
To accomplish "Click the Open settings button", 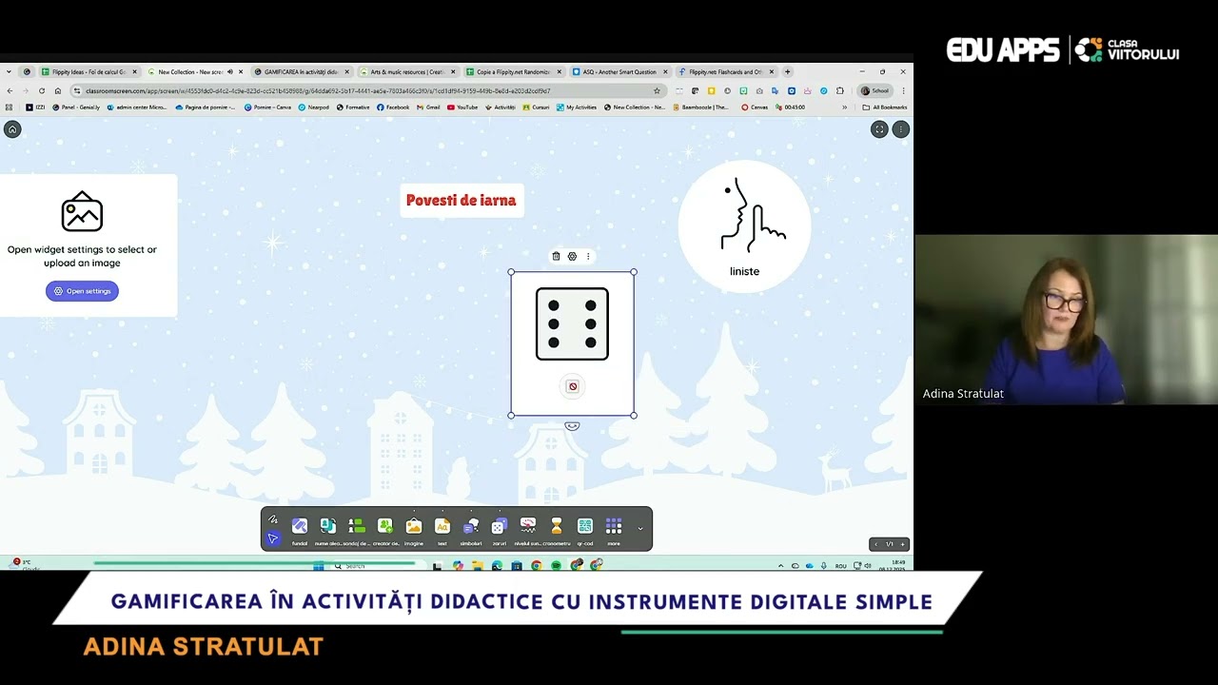I will pyautogui.click(x=82, y=291).
